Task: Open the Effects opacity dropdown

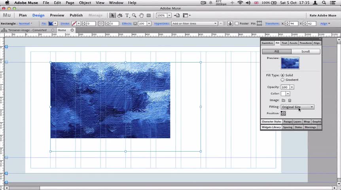Action: tap(149, 23)
